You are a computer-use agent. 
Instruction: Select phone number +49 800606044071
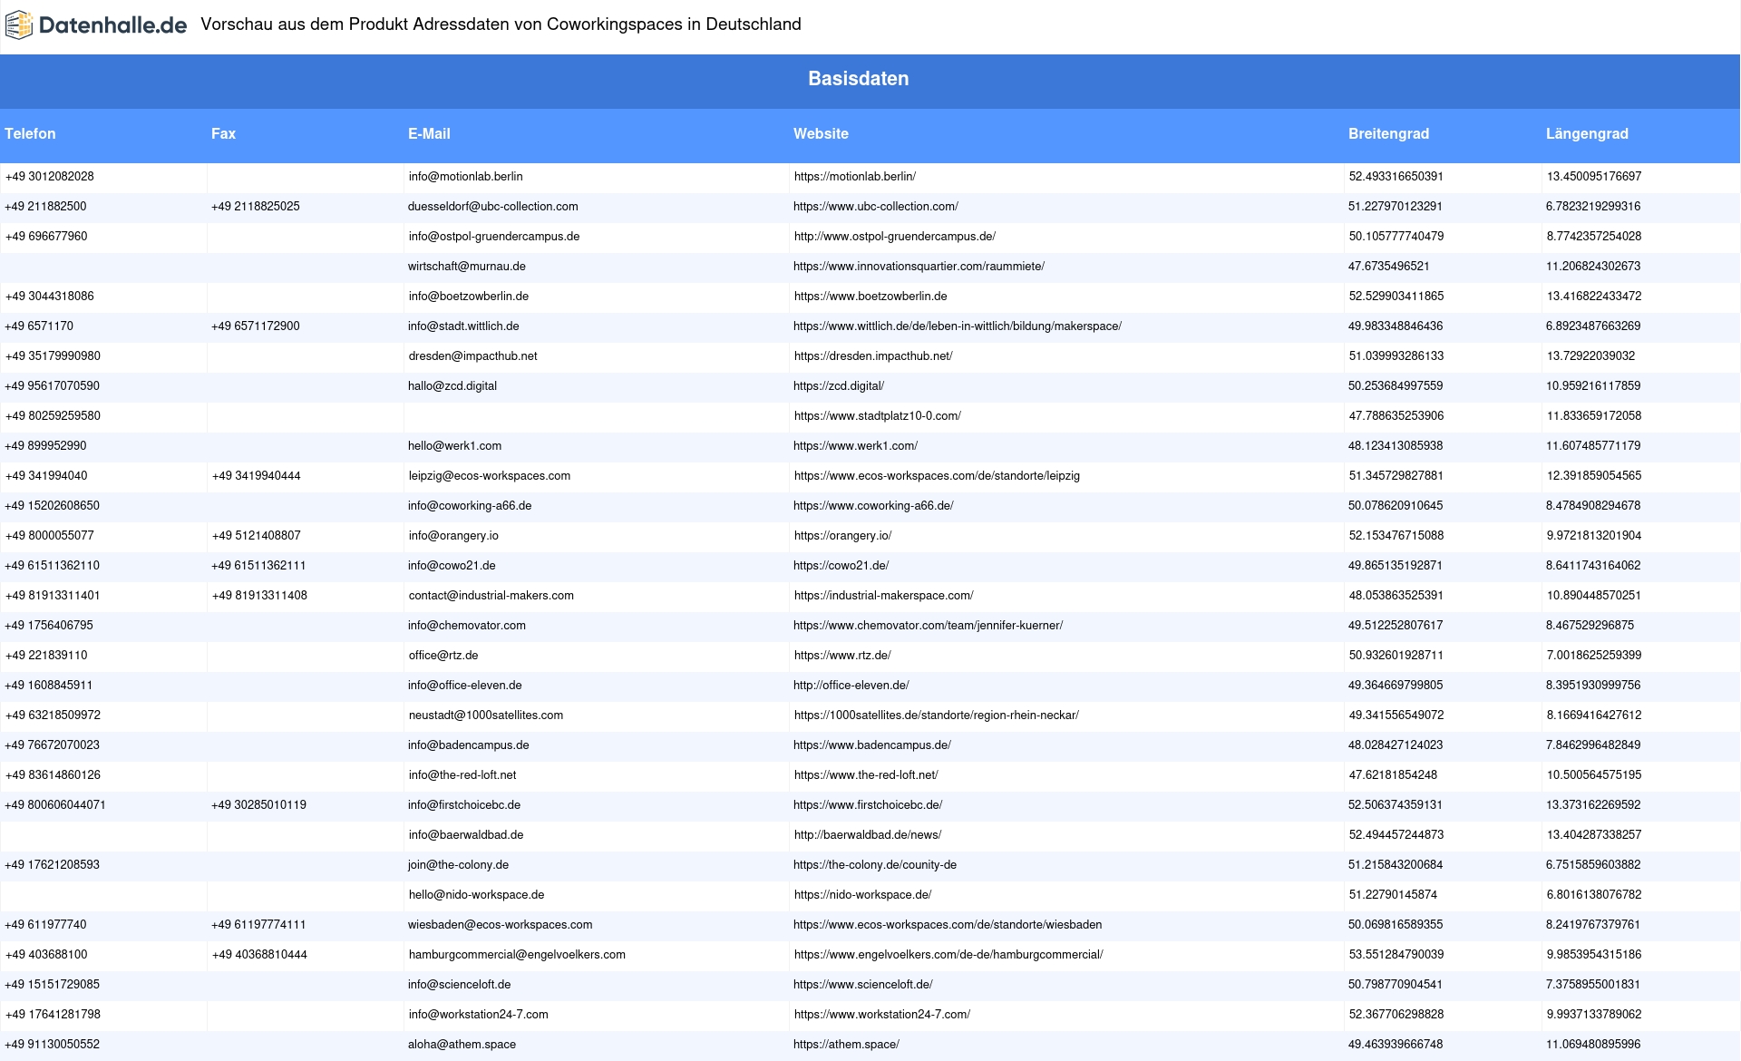55,805
